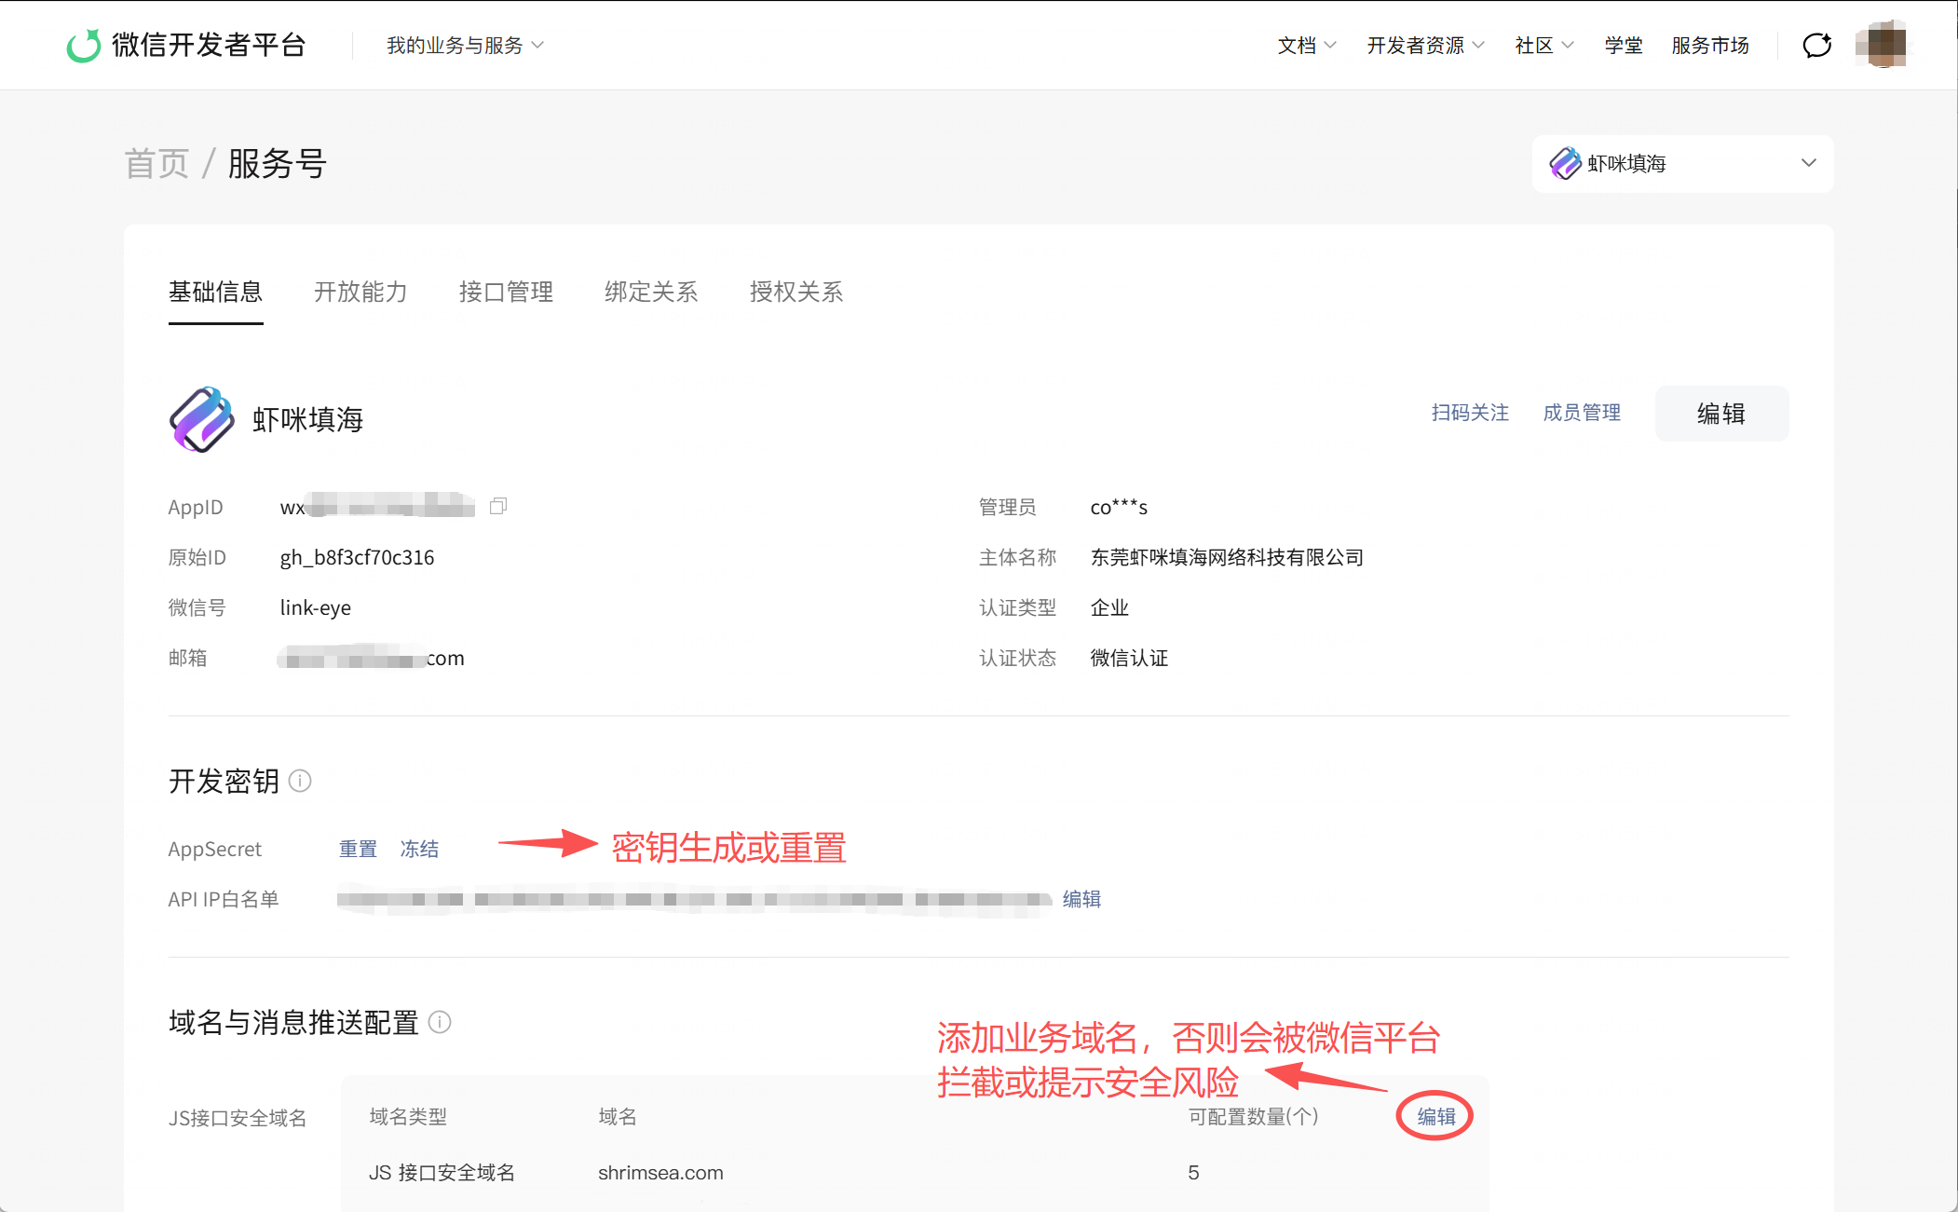Click the 认证类型 value 企业
Screen dimensions: 1958x1212
coord(1109,607)
